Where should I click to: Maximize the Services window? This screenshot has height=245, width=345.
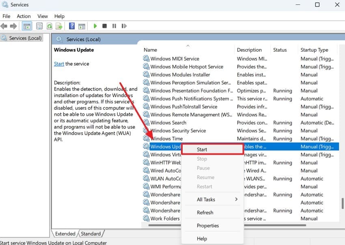317,4
